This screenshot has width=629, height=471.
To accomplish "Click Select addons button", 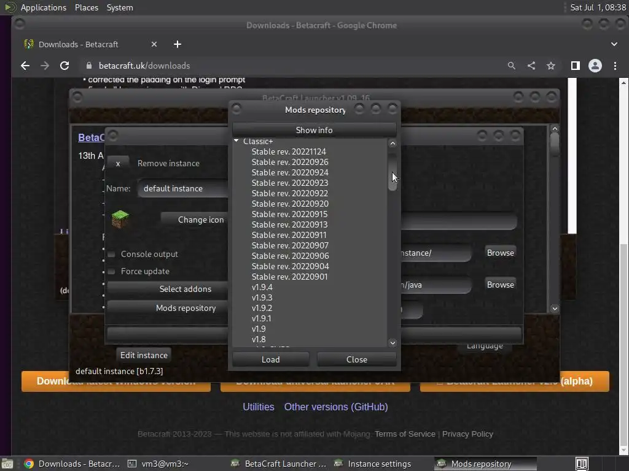I will (168, 289).
